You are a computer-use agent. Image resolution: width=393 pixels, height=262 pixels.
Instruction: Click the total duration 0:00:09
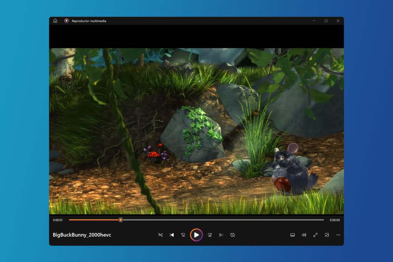[334, 220]
